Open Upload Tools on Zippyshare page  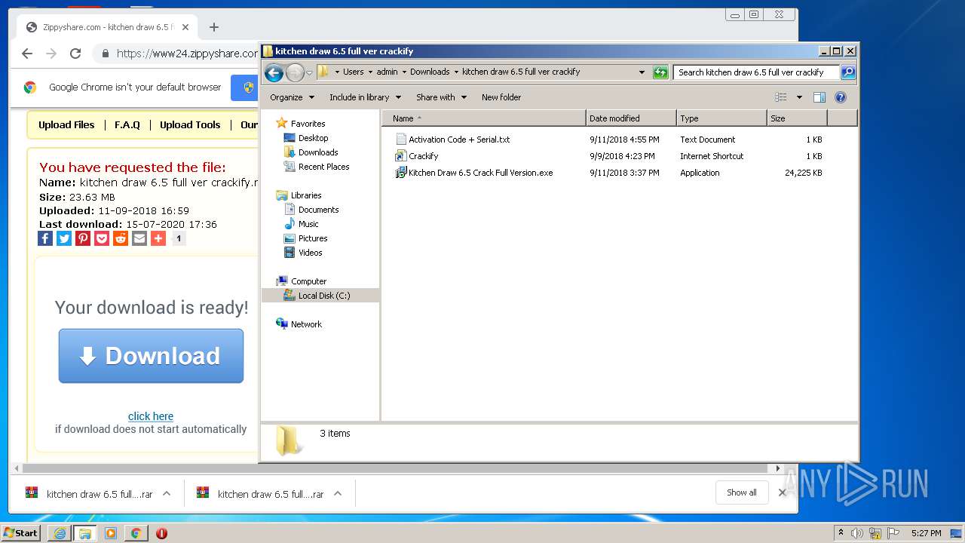point(190,125)
